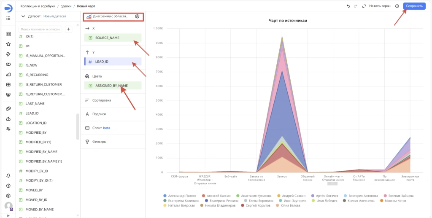Viewport: 432px width, 218px height.
Task: Click the ASSIGNED_BY_NAME field under Цвета
Action: [x=111, y=86]
